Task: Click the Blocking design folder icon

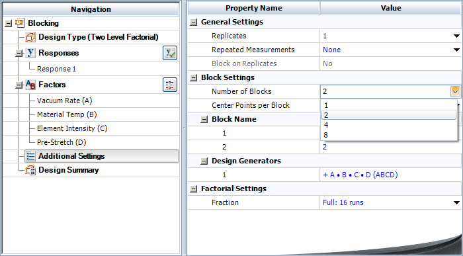Action: (x=20, y=22)
